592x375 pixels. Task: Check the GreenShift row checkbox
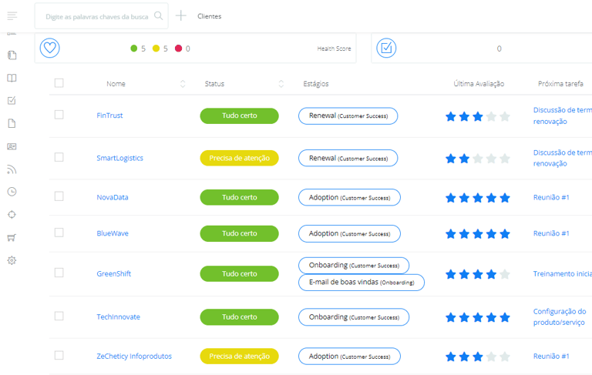tap(59, 273)
